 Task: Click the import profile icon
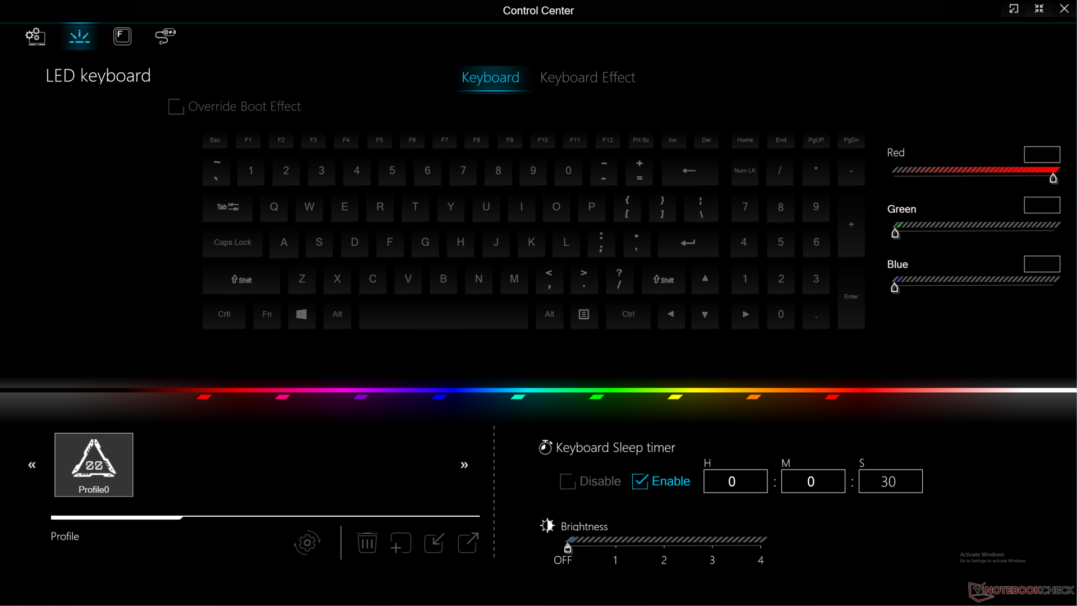[x=434, y=543]
